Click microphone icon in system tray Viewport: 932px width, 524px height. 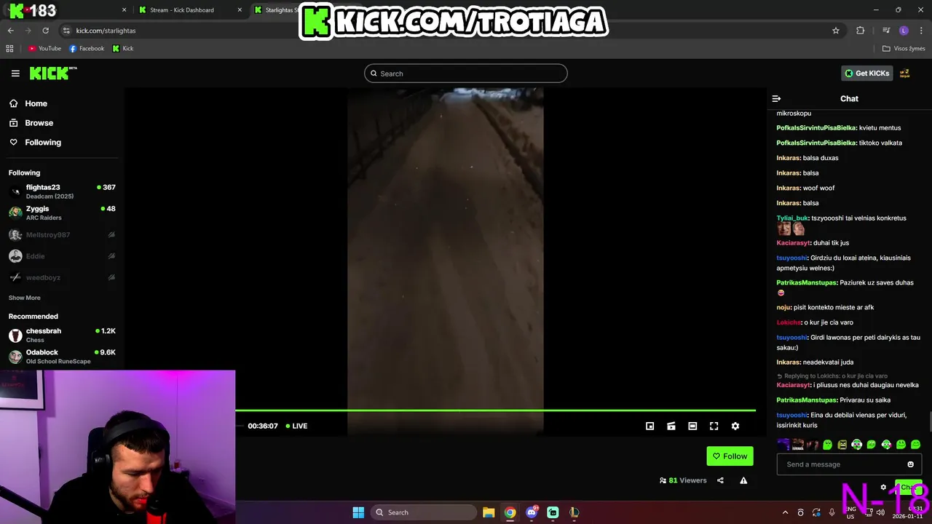(x=832, y=512)
